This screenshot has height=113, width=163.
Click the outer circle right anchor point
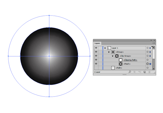90,56
